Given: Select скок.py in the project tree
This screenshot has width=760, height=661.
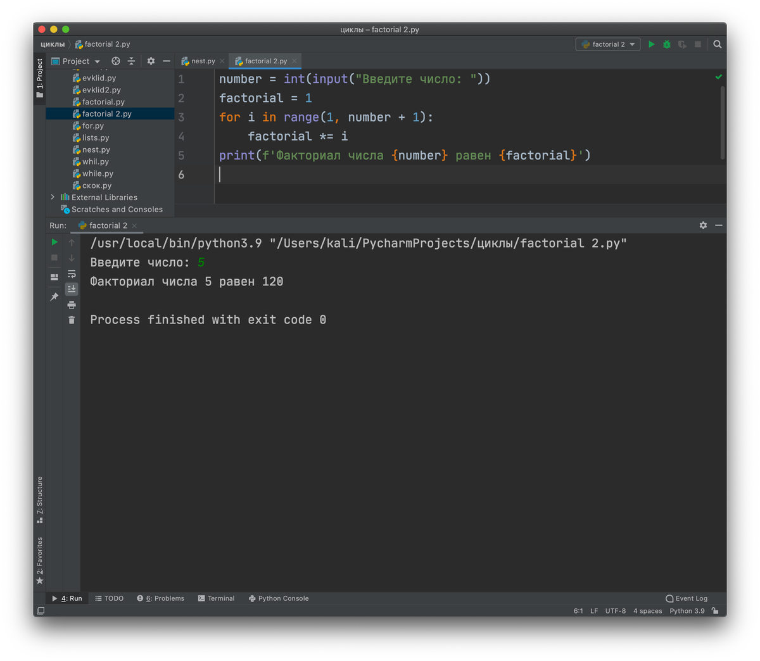Looking at the screenshot, I should pyautogui.click(x=110, y=186).
